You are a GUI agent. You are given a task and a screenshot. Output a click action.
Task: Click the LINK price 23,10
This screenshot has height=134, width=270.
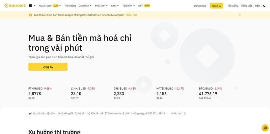[x=76, y=94]
